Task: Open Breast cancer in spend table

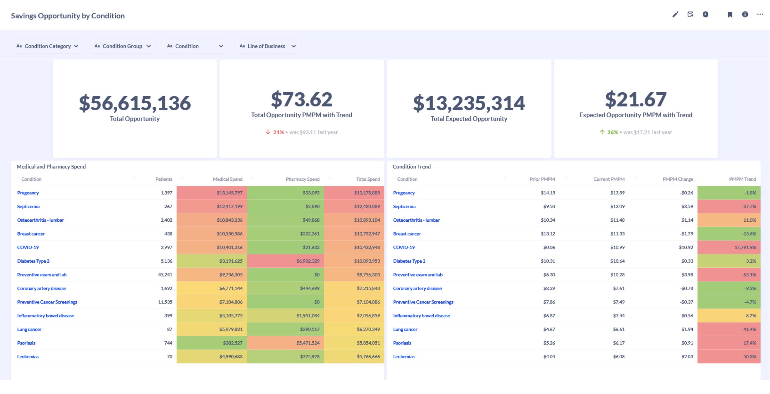Action: click(x=31, y=234)
